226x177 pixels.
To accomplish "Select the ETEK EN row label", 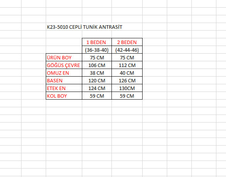I will tap(64, 88).
